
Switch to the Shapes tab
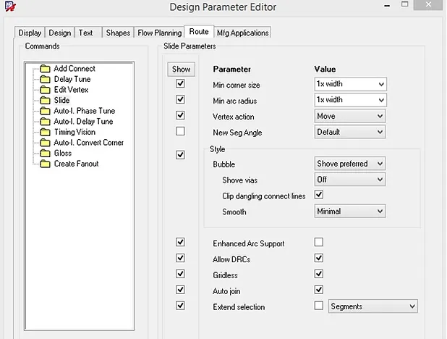point(118,33)
